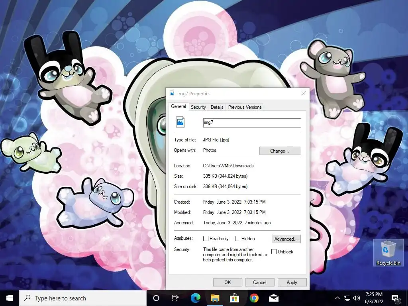Open the notification center icon
This screenshot has height=306, width=408.
(x=395, y=298)
